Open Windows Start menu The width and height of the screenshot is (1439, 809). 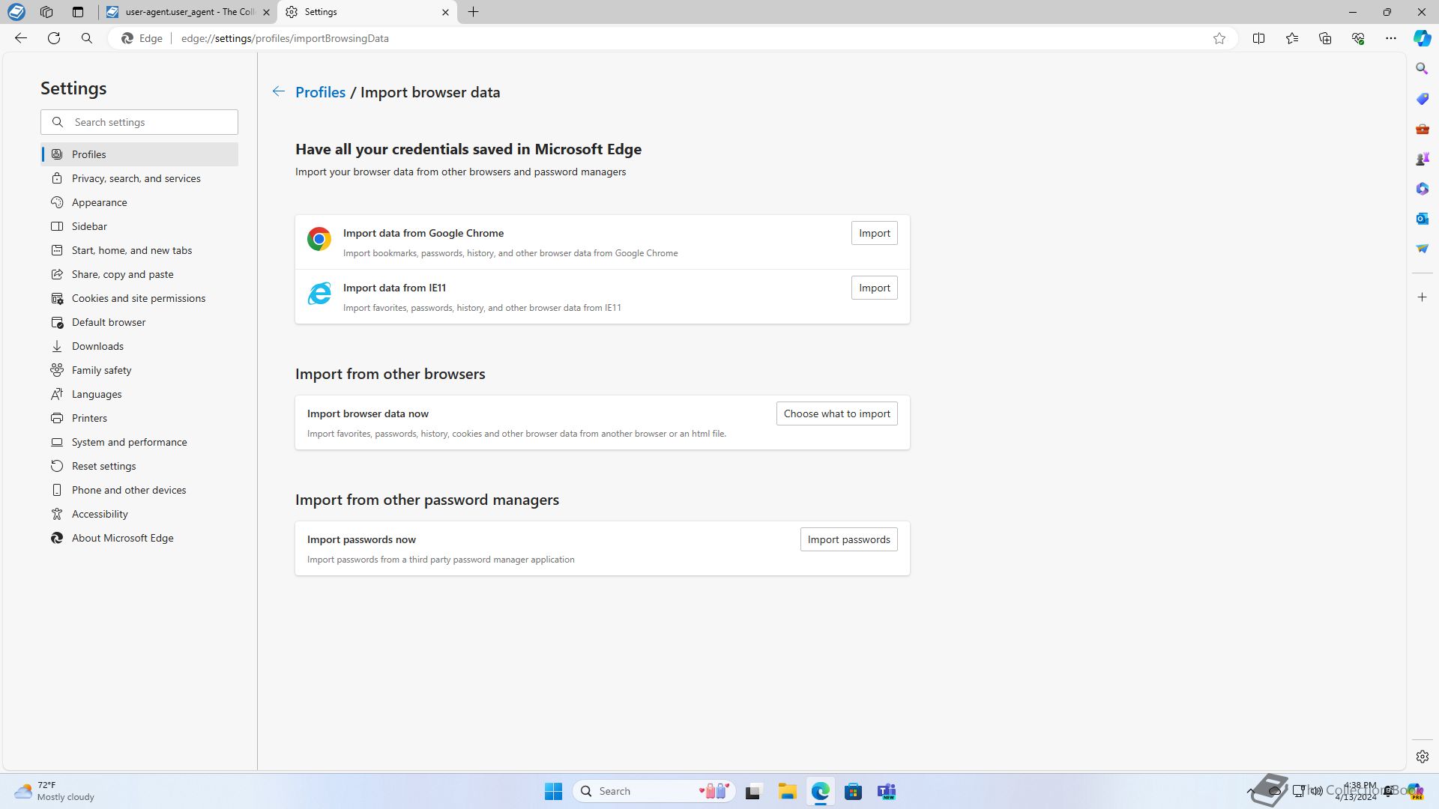click(553, 791)
